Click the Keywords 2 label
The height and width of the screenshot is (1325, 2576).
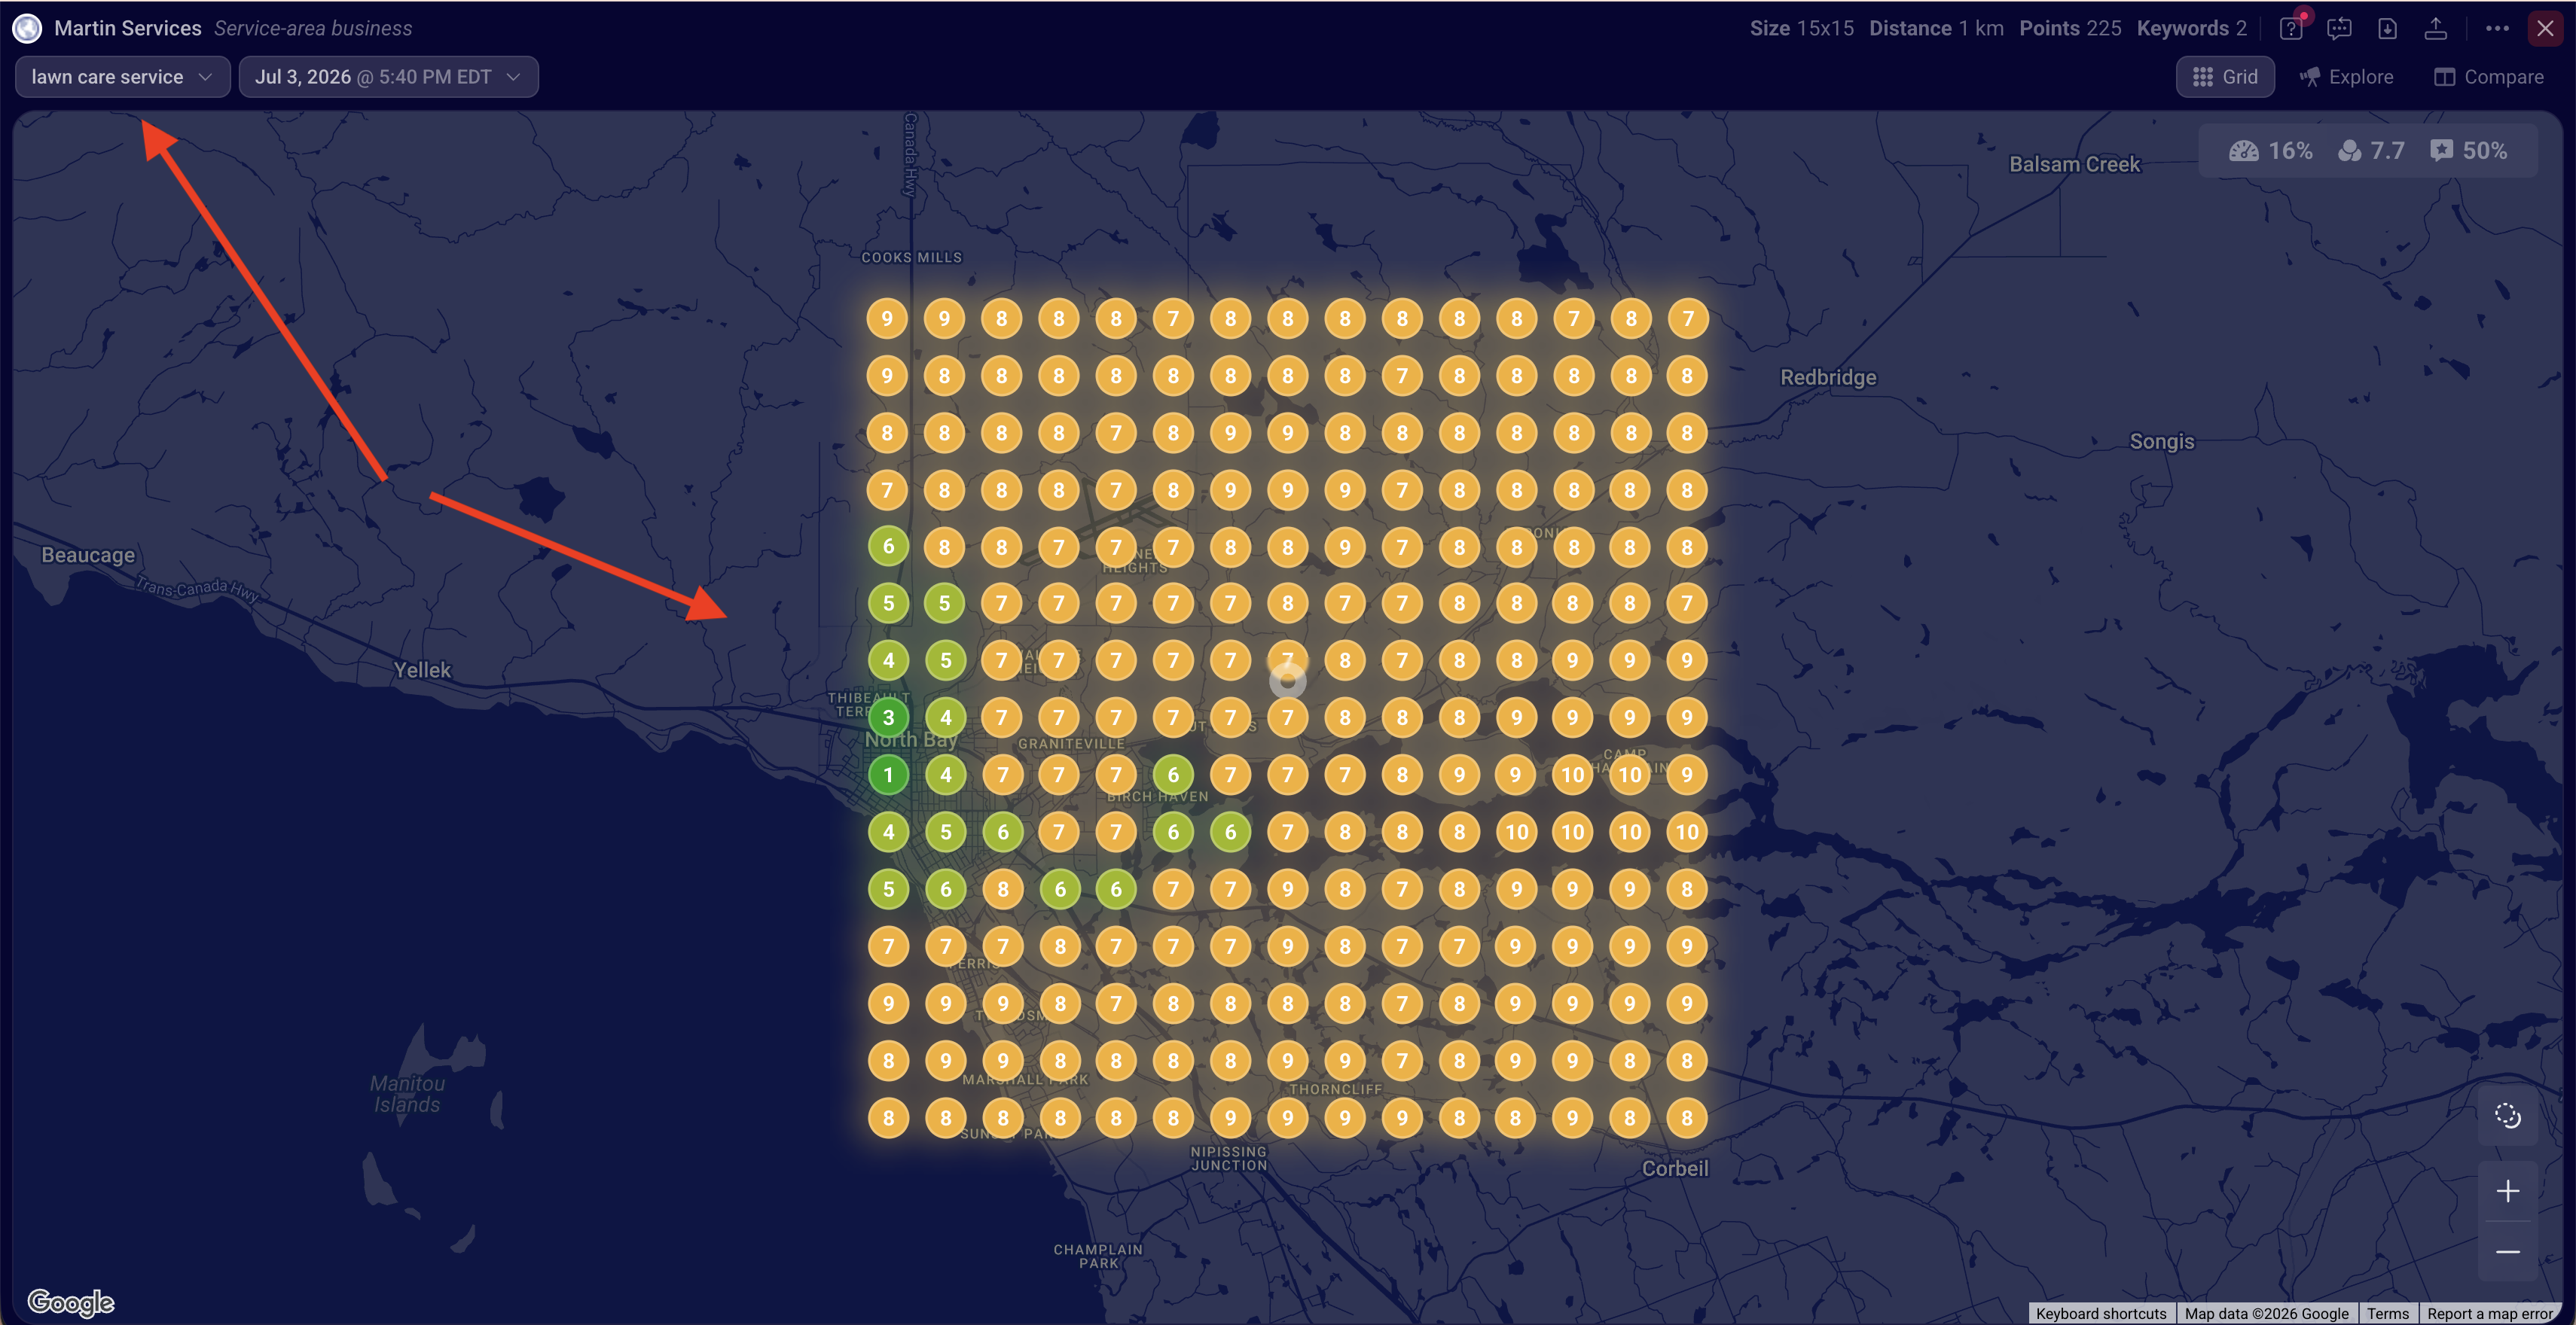coord(2191,28)
